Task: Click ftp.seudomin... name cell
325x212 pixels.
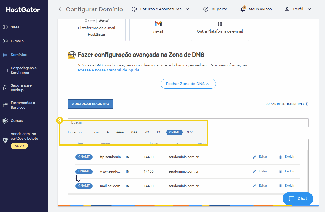Action: pos(112,157)
